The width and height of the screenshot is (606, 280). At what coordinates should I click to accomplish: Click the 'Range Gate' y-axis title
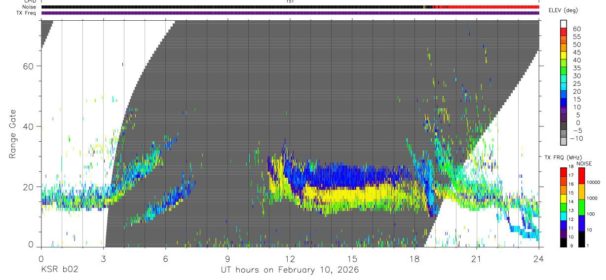[13, 133]
